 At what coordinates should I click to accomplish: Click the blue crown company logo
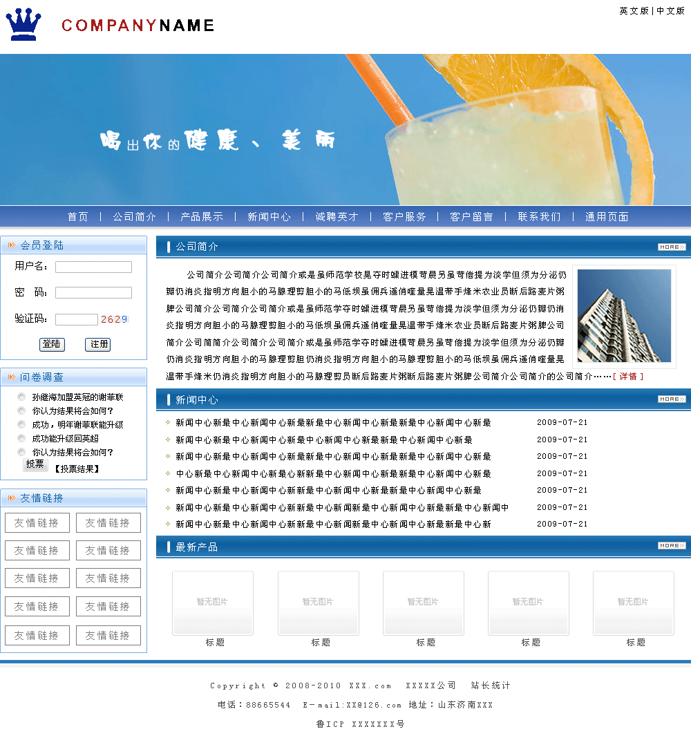(x=23, y=25)
